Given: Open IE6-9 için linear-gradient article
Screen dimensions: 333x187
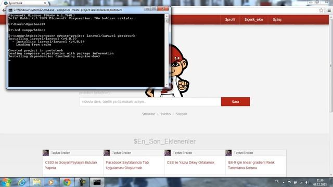Looking at the screenshot, I should click(251, 165).
